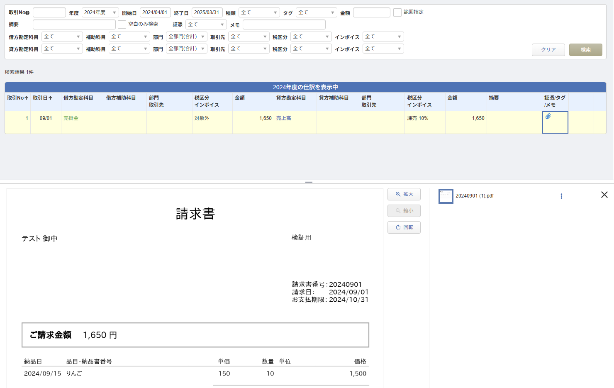Sort by the 取引日 column header

42,98
